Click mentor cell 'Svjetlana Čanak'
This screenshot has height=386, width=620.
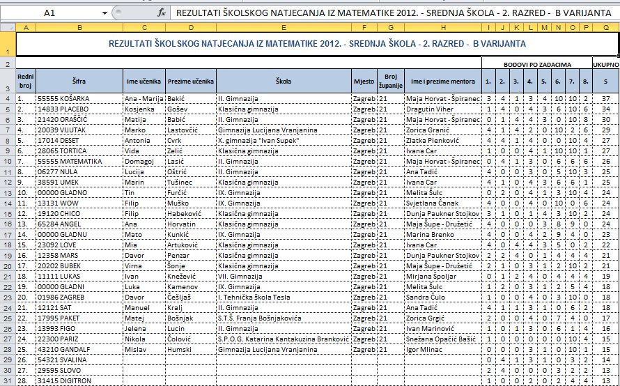[x=443, y=203]
